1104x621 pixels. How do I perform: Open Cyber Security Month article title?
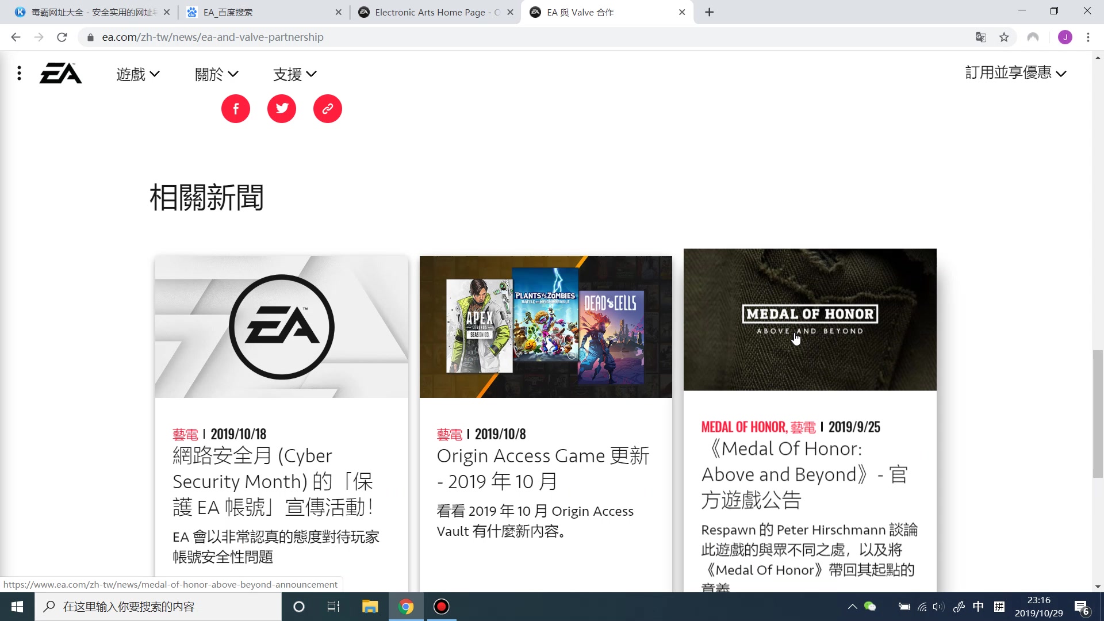click(x=274, y=481)
